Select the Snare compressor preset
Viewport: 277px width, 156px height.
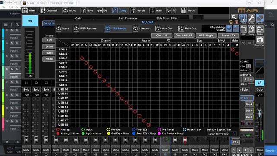point(49,46)
